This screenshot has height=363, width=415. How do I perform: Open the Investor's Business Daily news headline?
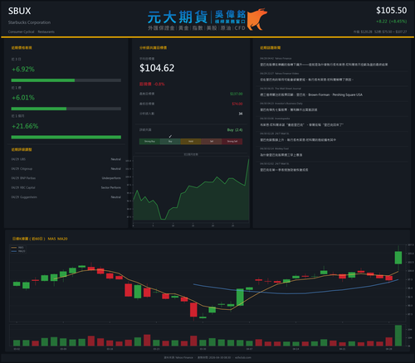coord(289,109)
